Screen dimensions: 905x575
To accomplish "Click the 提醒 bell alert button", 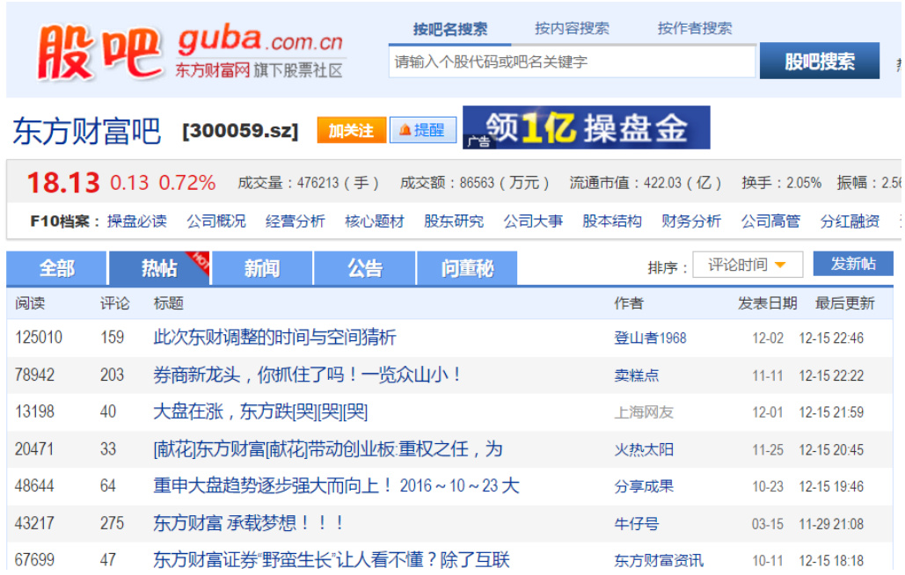I will coord(422,130).
